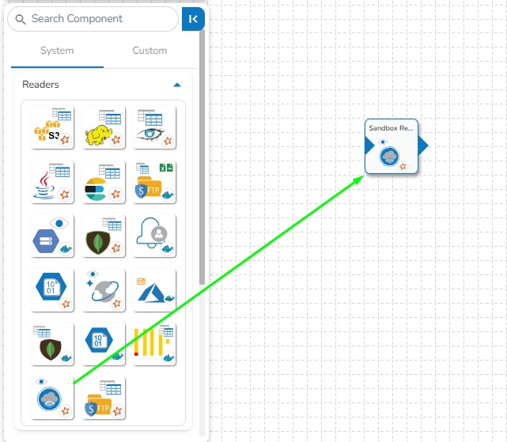
Task: Select the yellow bar chart reader component
Action: point(154,344)
